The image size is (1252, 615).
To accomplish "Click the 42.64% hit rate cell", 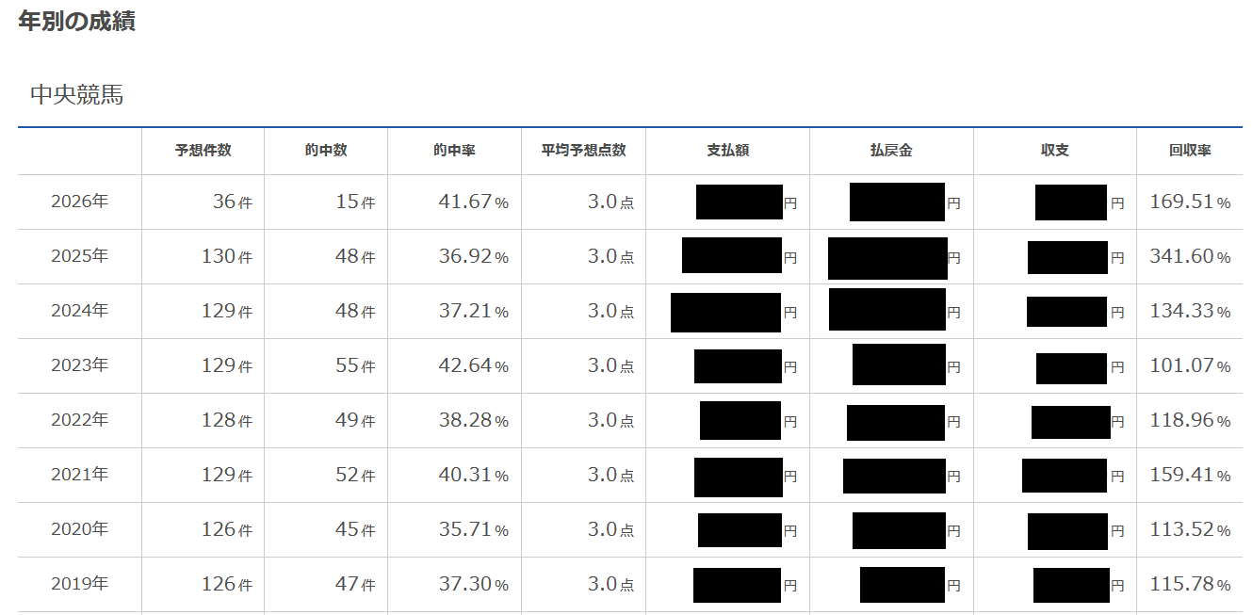I will [473, 365].
